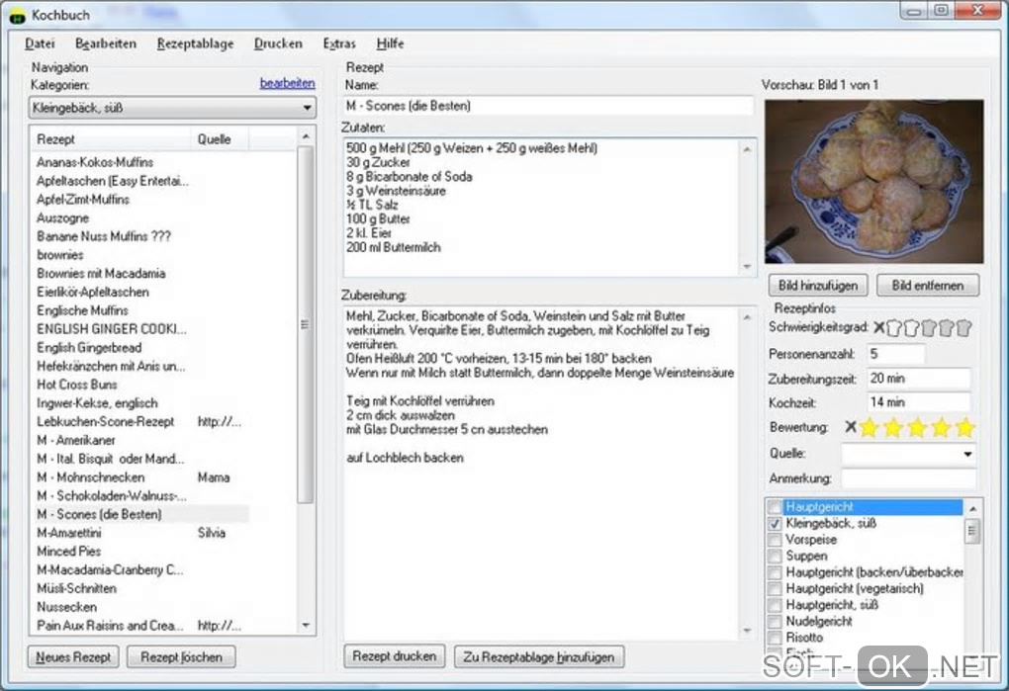This screenshot has height=691, width=1009.
Task: Rate the recipe with the third star
Action: pyautogui.click(x=917, y=427)
